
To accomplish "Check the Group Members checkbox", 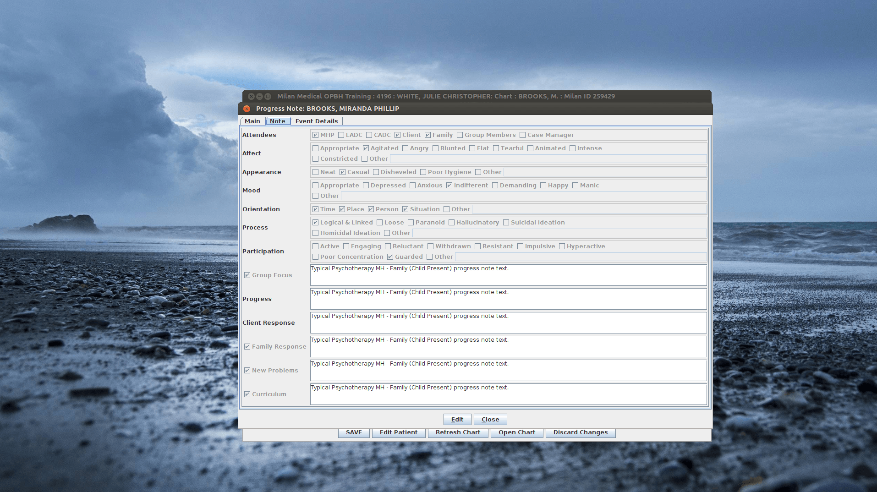I will (460, 135).
